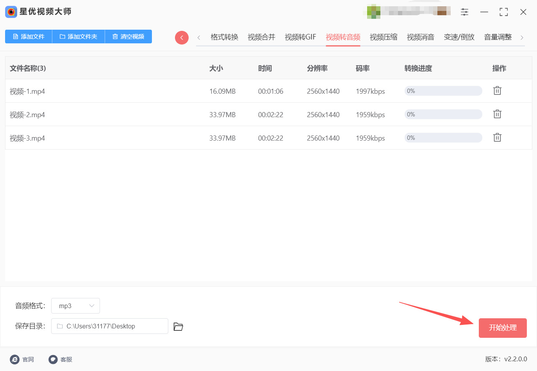537x371 pixels.
Task: Select the file row 视频-2.mp4
Action: tap(268, 114)
